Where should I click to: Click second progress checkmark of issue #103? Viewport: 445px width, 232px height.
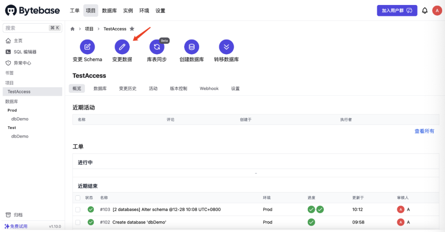320,210
